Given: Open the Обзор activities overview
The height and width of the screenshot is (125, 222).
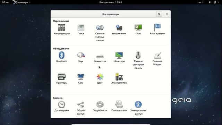Looking at the screenshot, I should coord(6,2).
